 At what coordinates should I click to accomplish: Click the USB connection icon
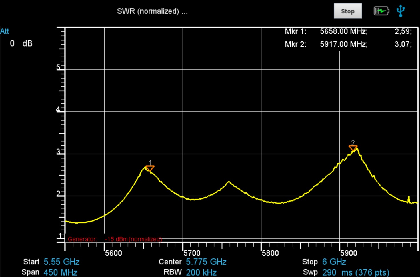point(401,11)
